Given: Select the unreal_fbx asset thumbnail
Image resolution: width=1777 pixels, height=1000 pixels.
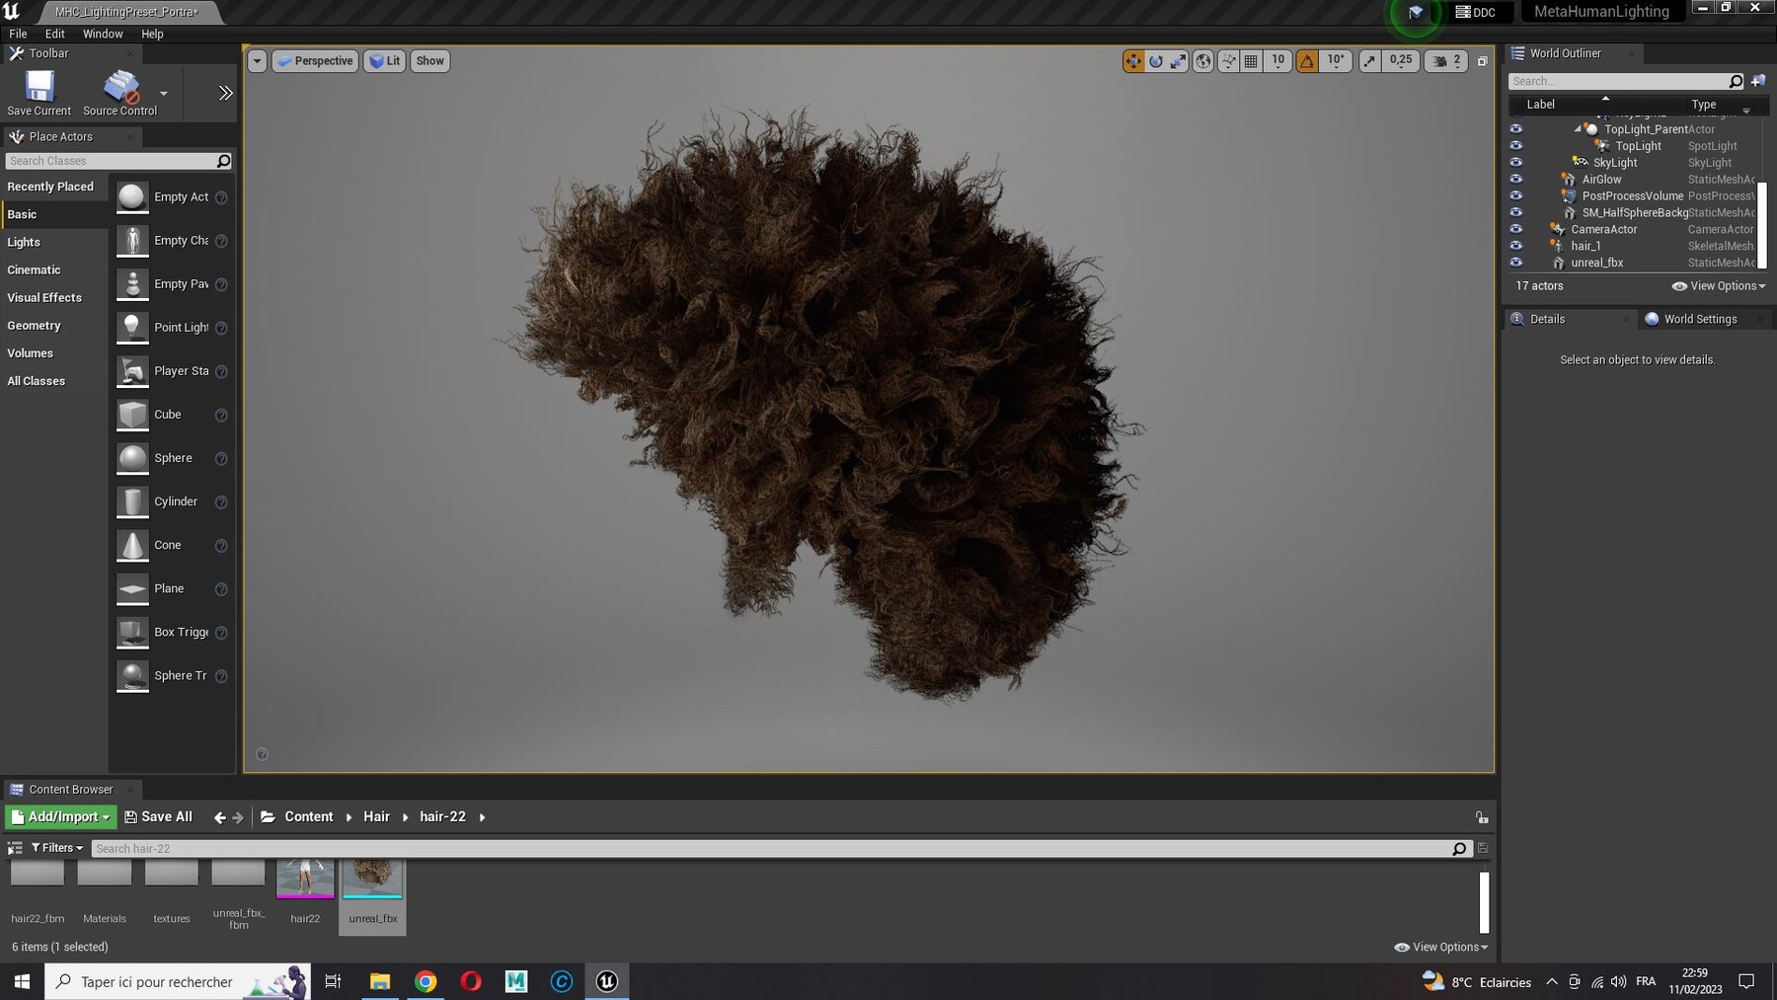Looking at the screenshot, I should point(372,880).
